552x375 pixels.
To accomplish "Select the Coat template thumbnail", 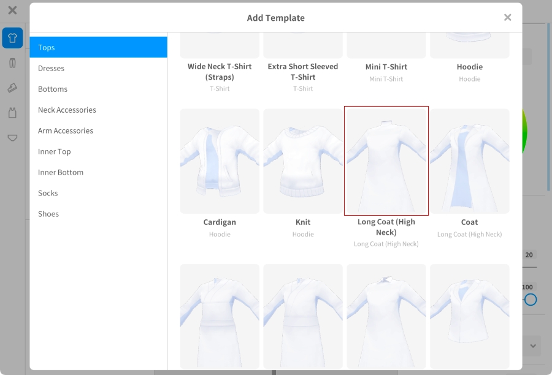I will pyautogui.click(x=470, y=161).
